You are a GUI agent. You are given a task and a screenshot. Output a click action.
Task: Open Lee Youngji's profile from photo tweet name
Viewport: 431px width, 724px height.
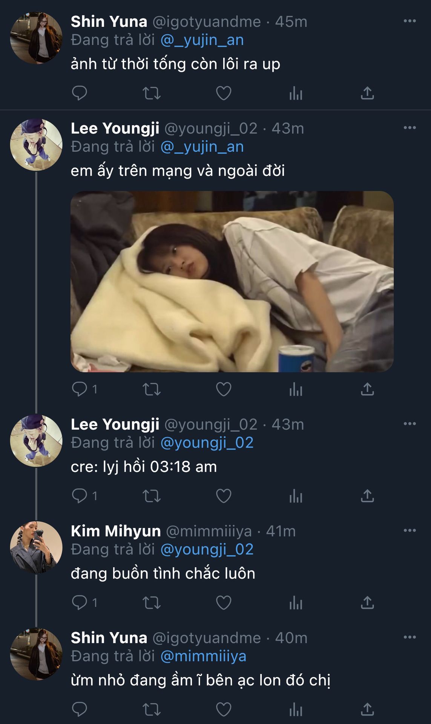click(x=115, y=128)
